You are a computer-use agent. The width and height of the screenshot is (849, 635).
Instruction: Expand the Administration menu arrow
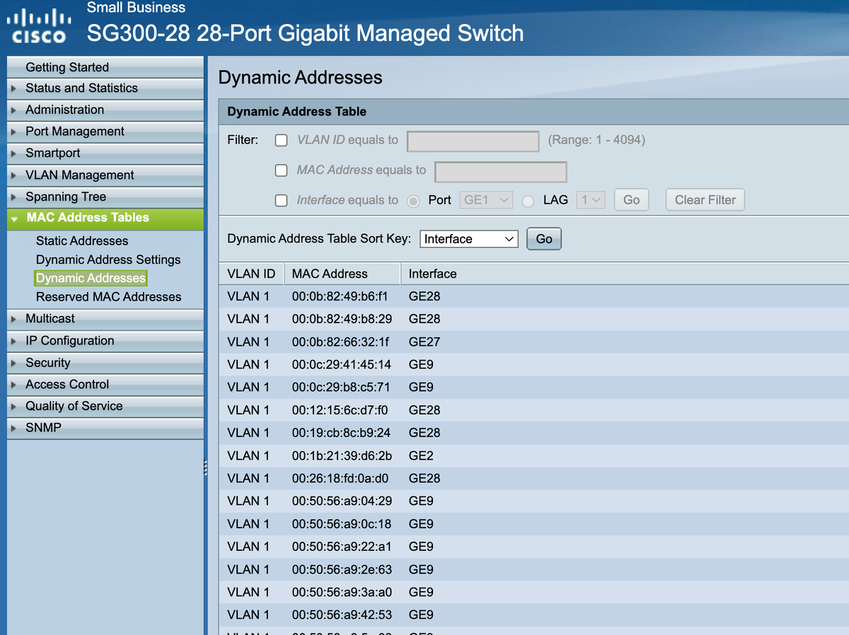tap(13, 110)
